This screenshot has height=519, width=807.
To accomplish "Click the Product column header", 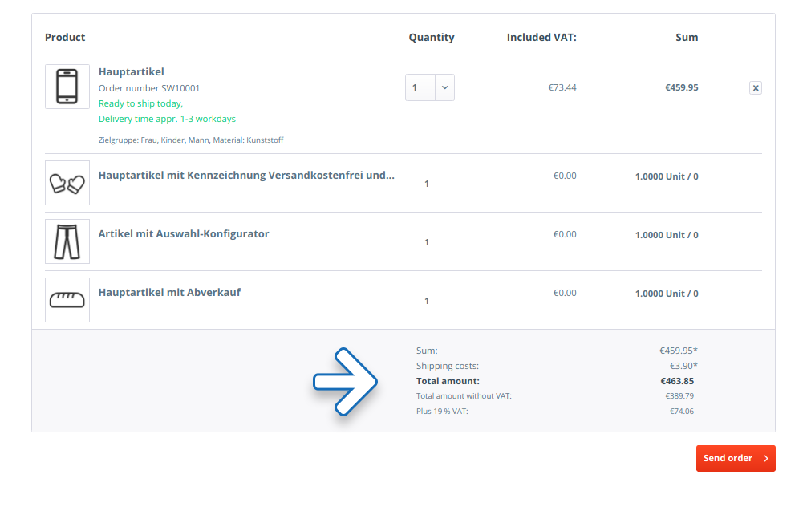I will coord(65,37).
